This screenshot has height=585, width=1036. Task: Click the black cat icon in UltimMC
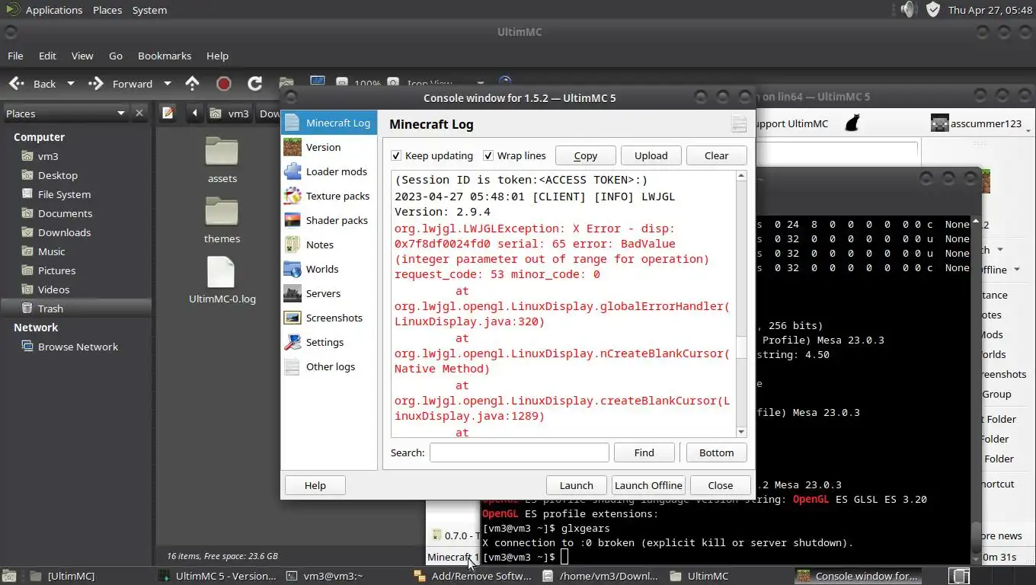[x=852, y=123]
